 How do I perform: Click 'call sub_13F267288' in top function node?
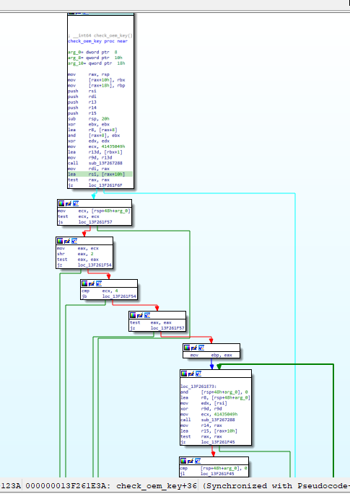click(x=95, y=163)
